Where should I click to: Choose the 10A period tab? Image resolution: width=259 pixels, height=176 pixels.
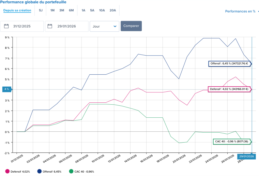click(102, 10)
